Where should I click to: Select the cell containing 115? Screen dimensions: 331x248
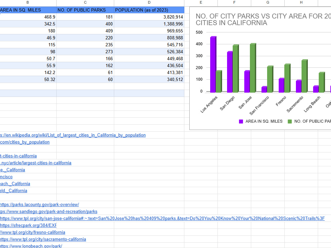coord(28,45)
